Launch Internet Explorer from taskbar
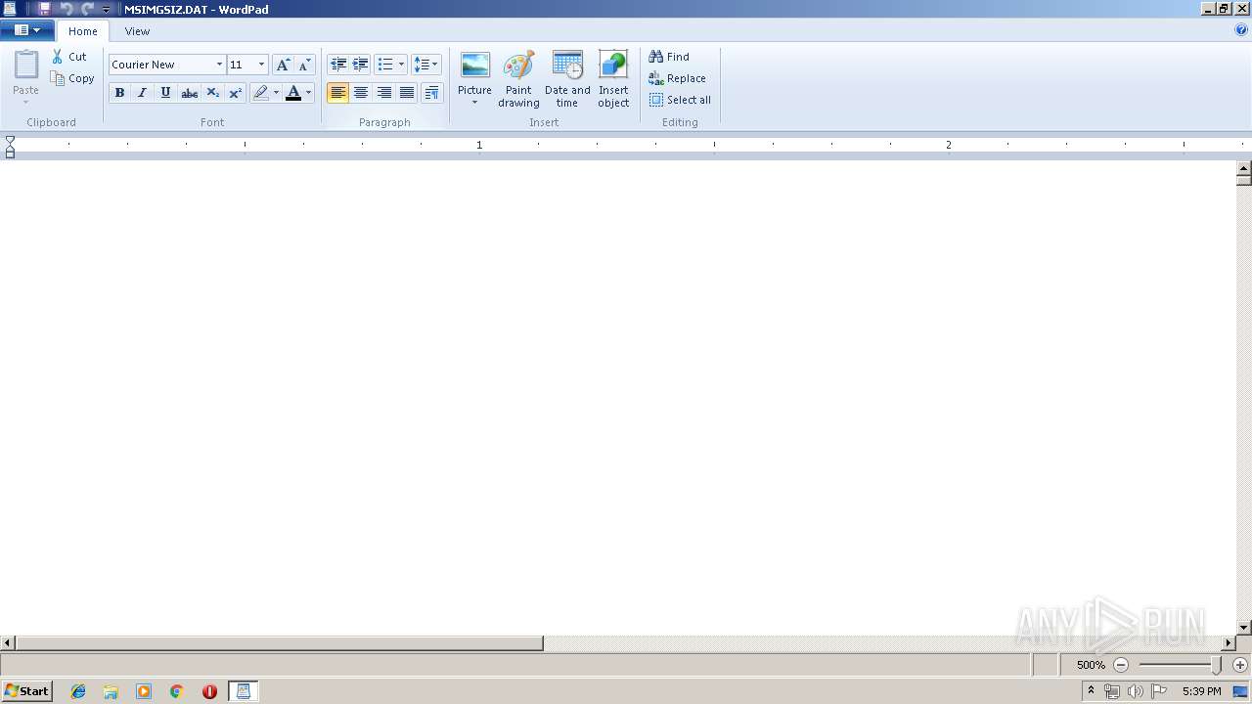Viewport: 1252px width, 704px height. 78,691
